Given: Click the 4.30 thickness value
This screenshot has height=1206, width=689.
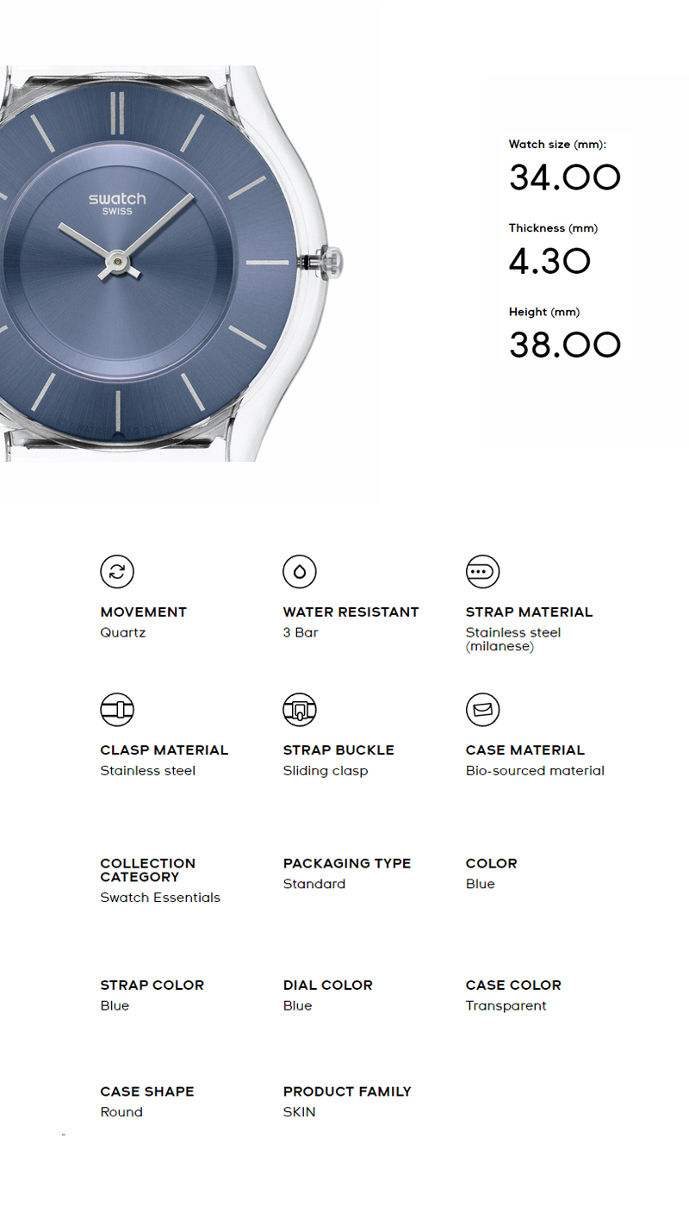Looking at the screenshot, I should [549, 261].
